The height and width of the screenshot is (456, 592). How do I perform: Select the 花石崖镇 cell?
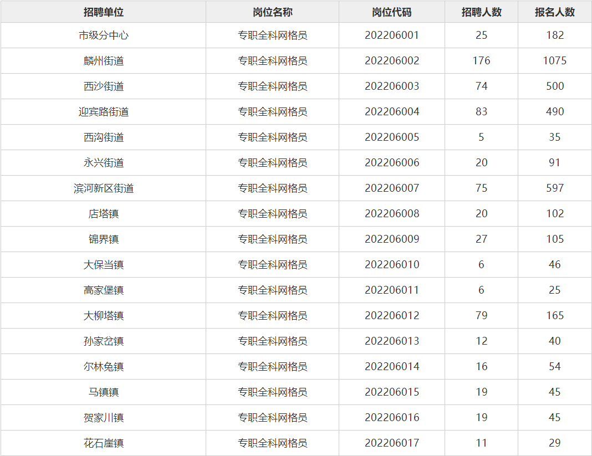(104, 443)
